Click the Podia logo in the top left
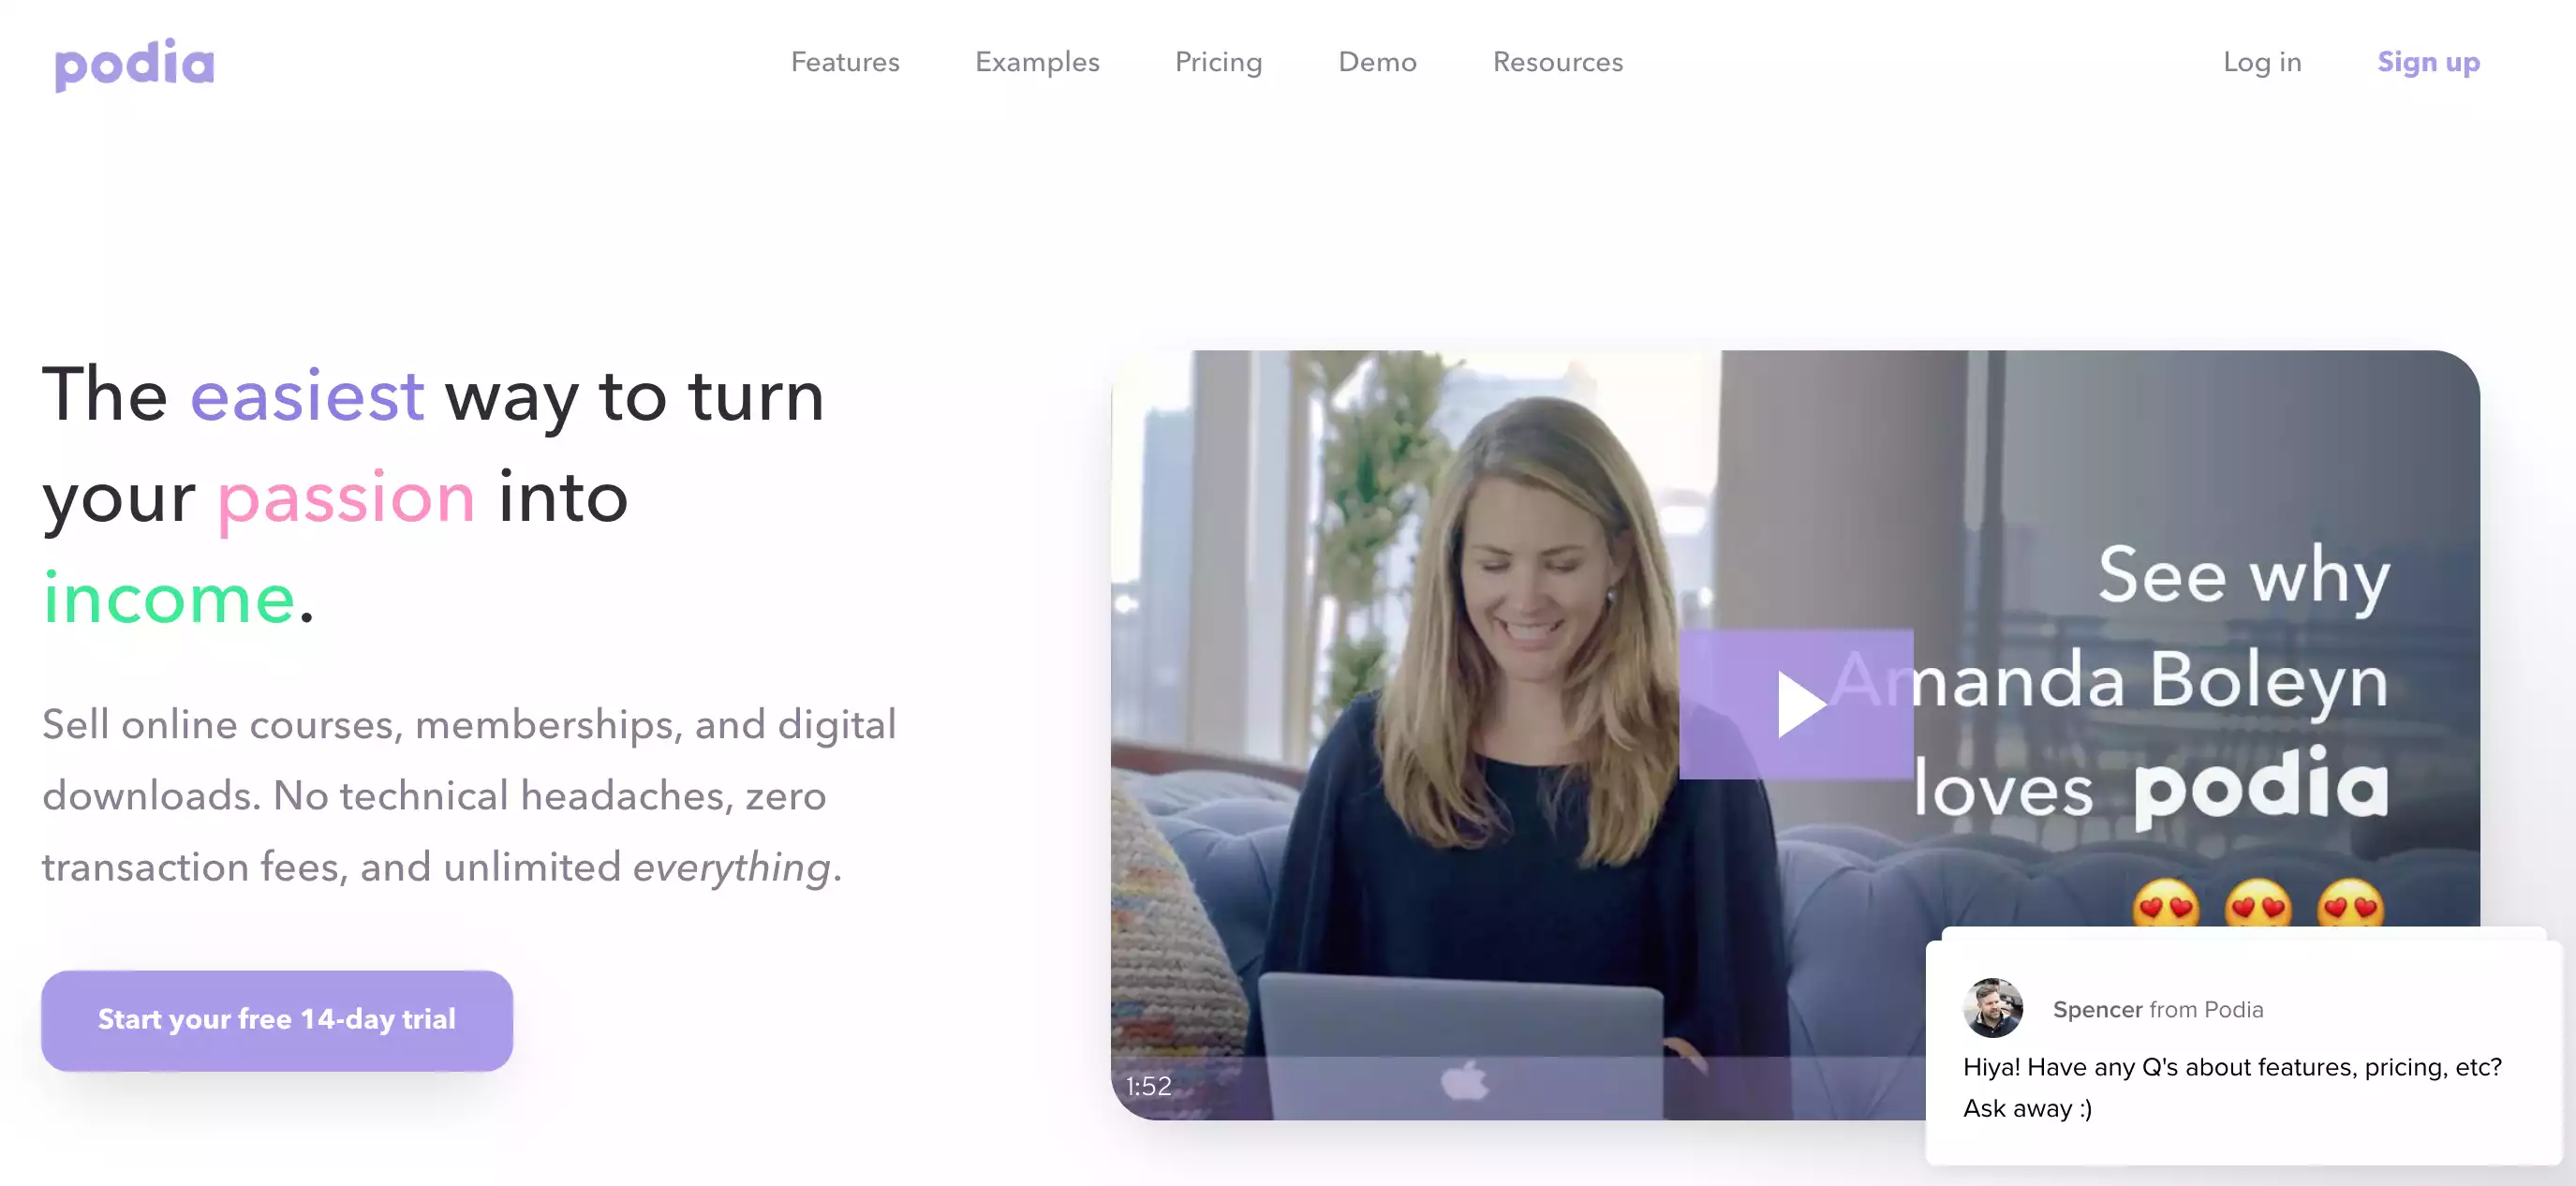2576x1186 pixels. [x=135, y=61]
